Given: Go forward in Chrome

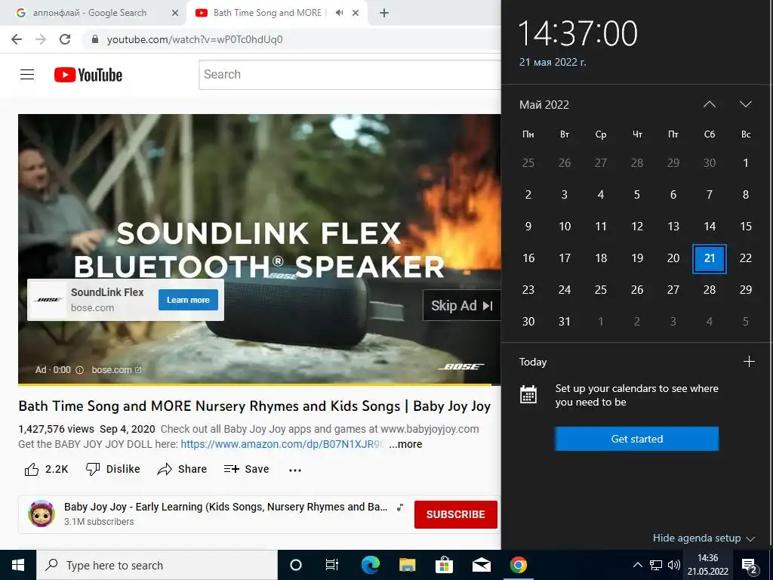Looking at the screenshot, I should click(x=41, y=39).
